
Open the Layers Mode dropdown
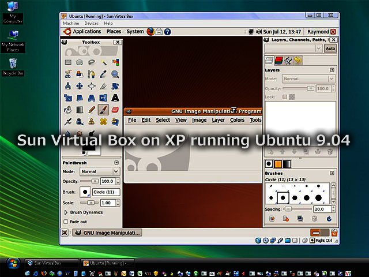coord(308,78)
